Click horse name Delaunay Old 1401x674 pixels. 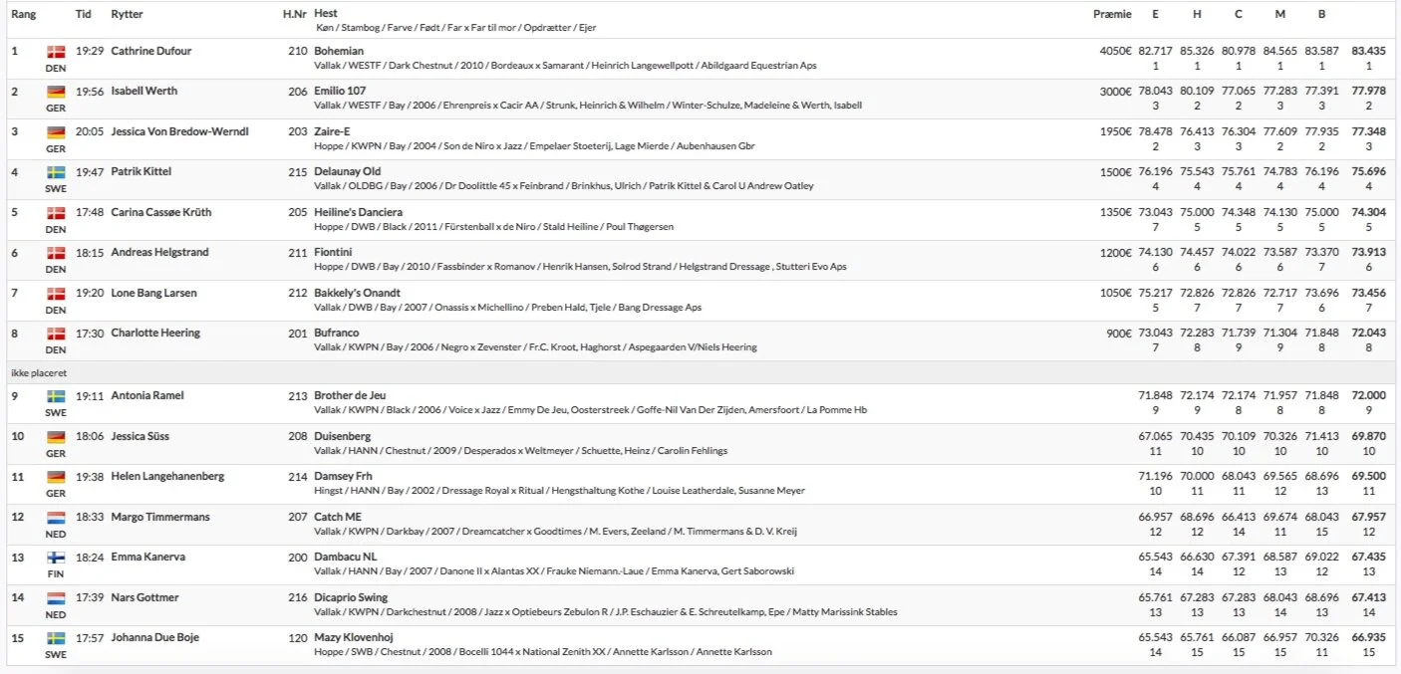(347, 171)
